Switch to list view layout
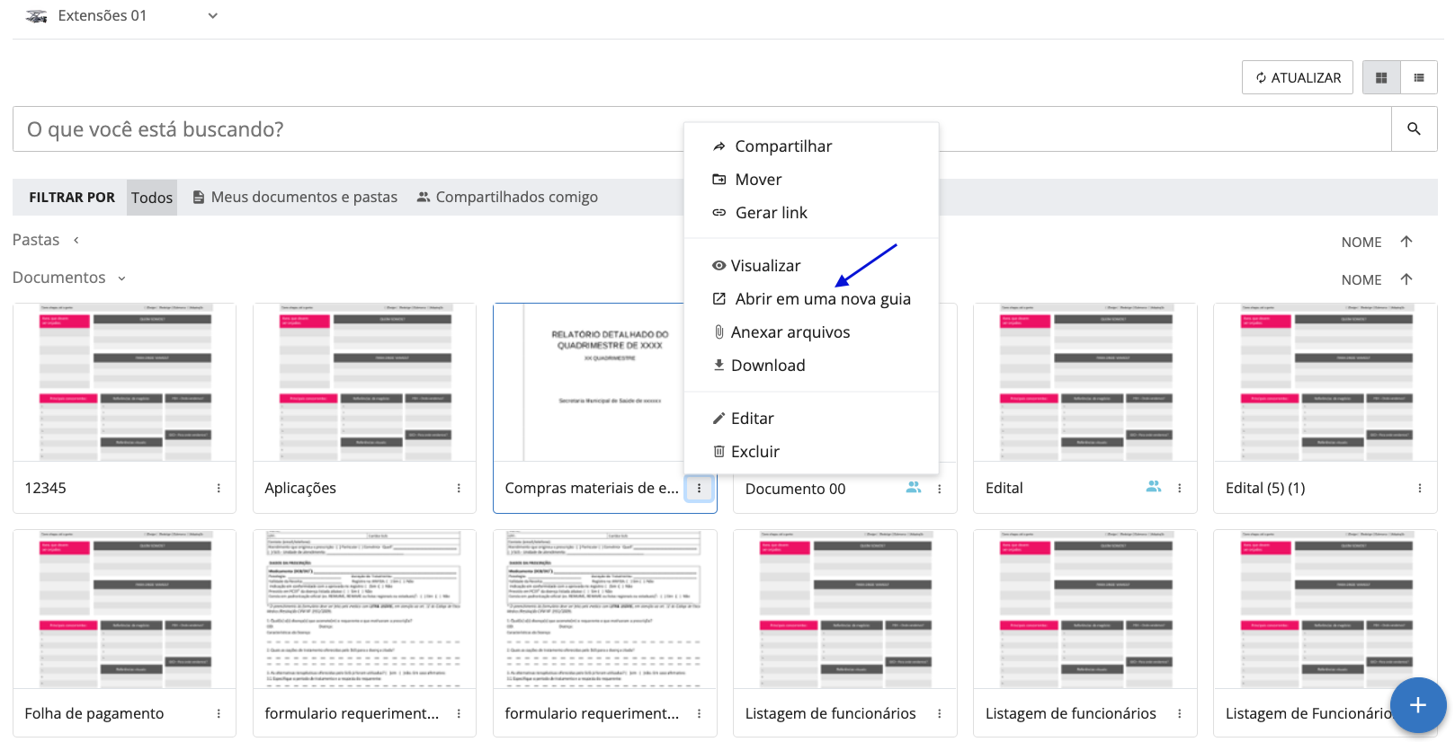Viewport: 1455px width, 742px height. 1419,78
